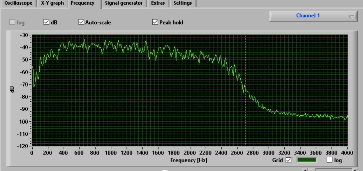The height and width of the screenshot is (171, 363).
Task: Open the X-Y graph tab
Action: tap(52, 3)
